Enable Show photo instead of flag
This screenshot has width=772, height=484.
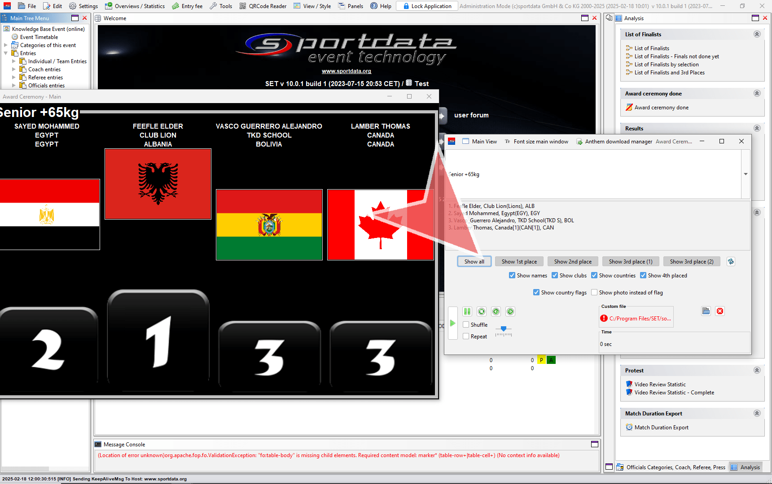tap(594, 293)
